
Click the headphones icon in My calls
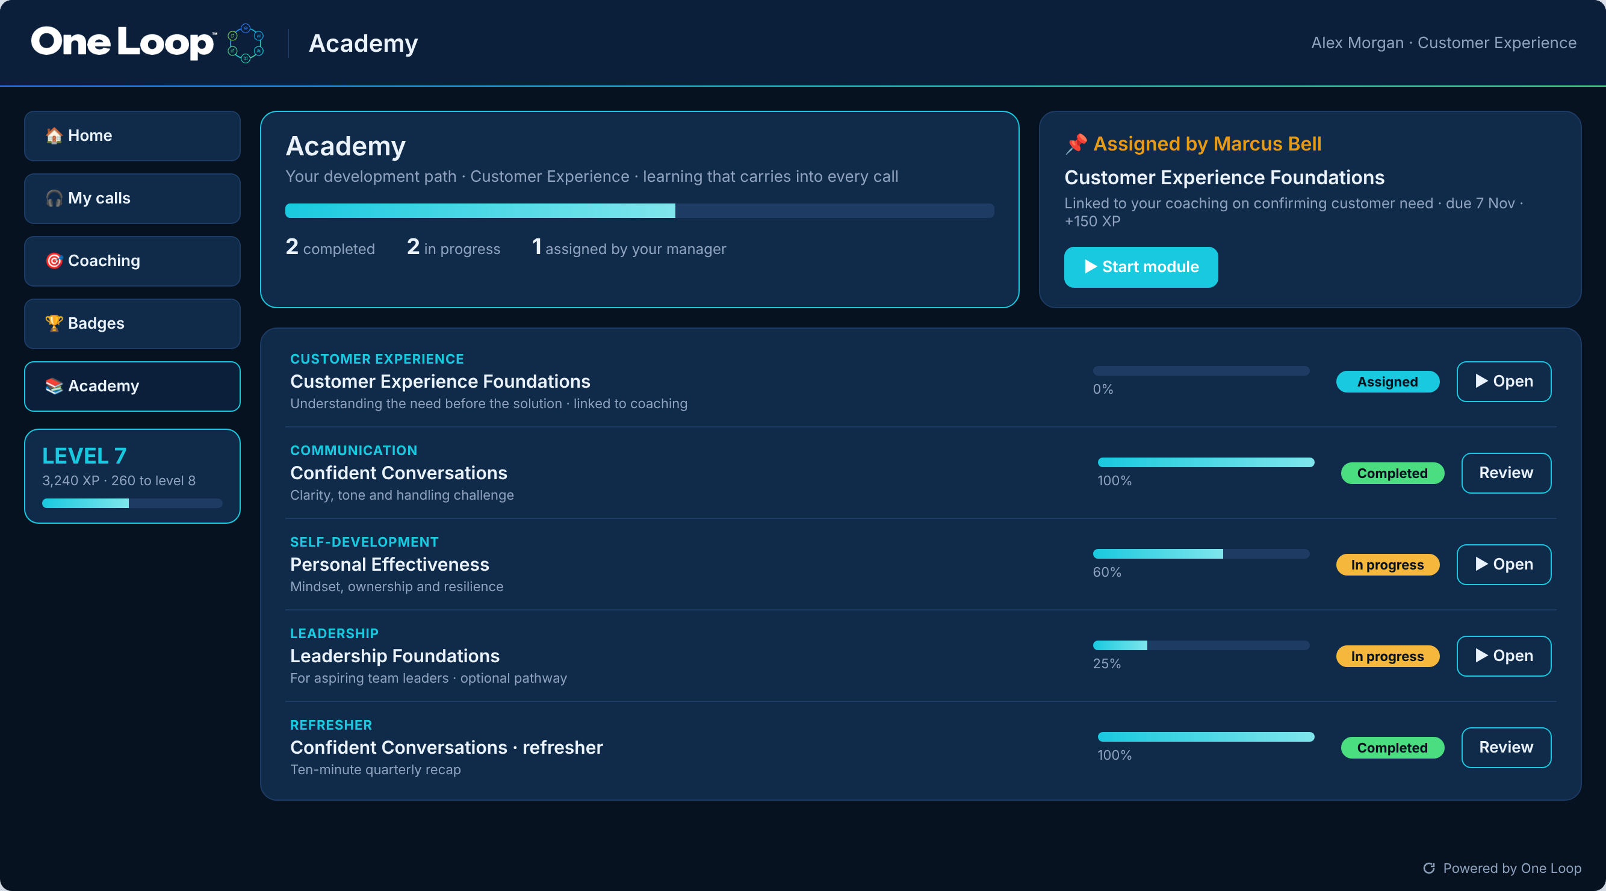coord(54,198)
